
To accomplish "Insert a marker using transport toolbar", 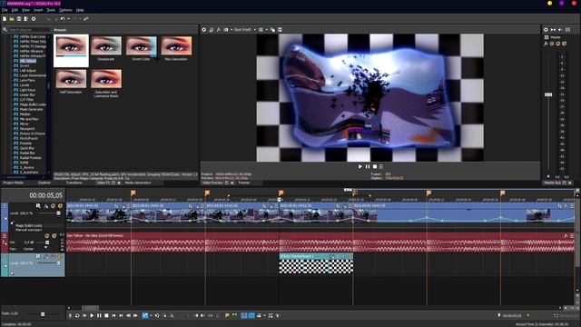I will pyautogui.click(x=227, y=315).
